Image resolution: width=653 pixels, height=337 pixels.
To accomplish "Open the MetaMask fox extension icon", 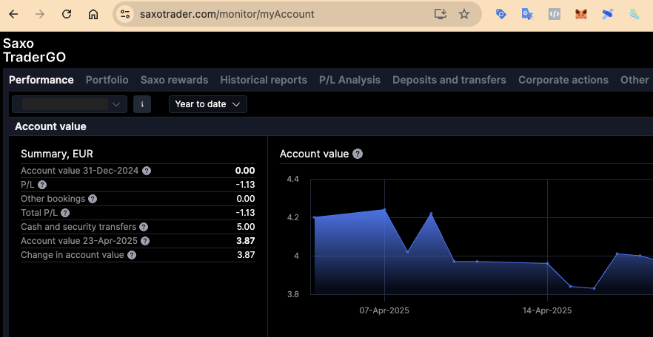I will tap(581, 14).
